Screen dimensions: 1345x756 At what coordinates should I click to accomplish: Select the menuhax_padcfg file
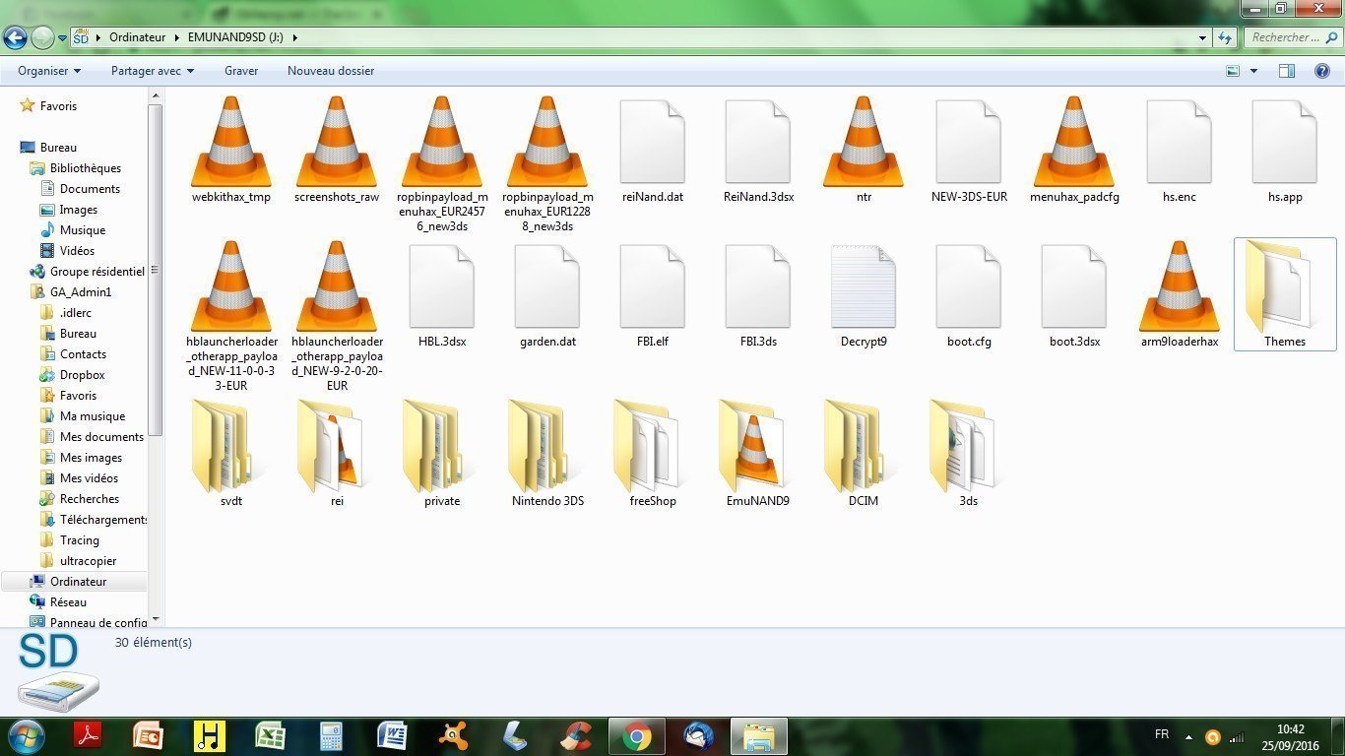coord(1074,150)
